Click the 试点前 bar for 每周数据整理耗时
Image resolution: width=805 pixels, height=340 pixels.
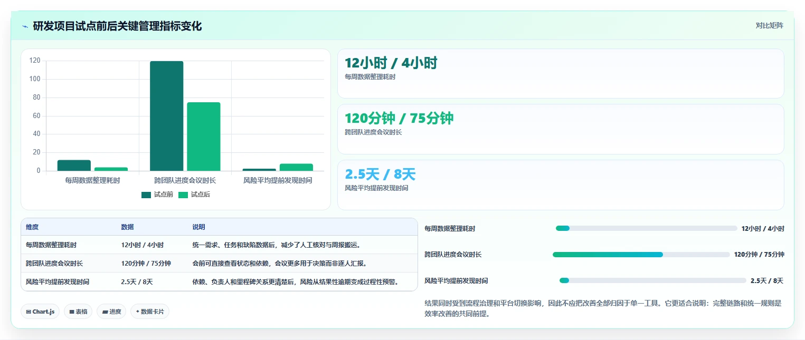[74, 166]
